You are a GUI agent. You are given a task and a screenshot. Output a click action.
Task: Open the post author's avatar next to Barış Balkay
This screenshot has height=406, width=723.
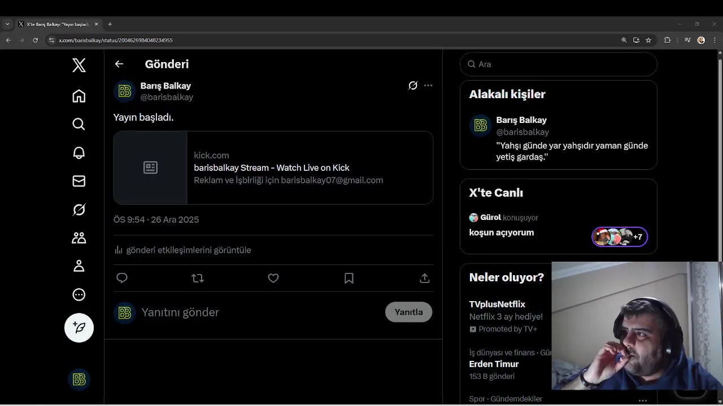point(125,91)
